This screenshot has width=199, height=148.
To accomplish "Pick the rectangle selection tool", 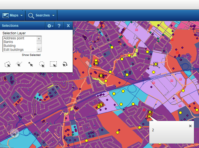I will pos(53,64).
